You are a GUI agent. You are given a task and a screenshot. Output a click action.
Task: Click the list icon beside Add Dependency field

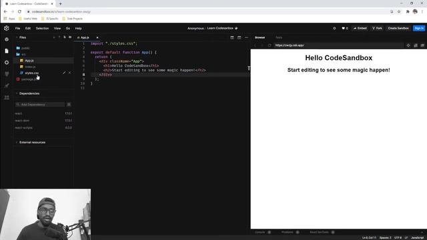click(69, 105)
